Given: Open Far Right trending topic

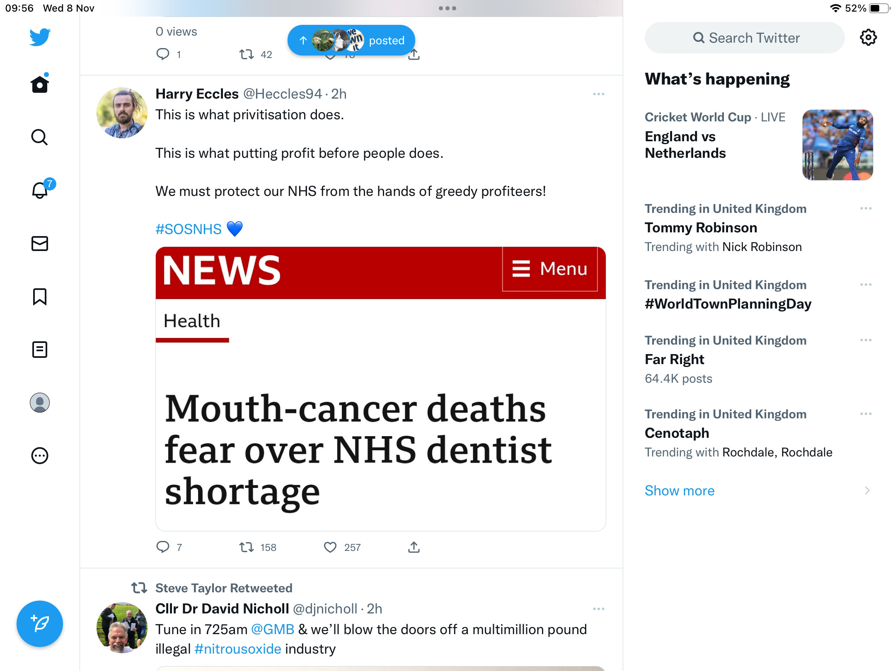Looking at the screenshot, I should 675,360.
